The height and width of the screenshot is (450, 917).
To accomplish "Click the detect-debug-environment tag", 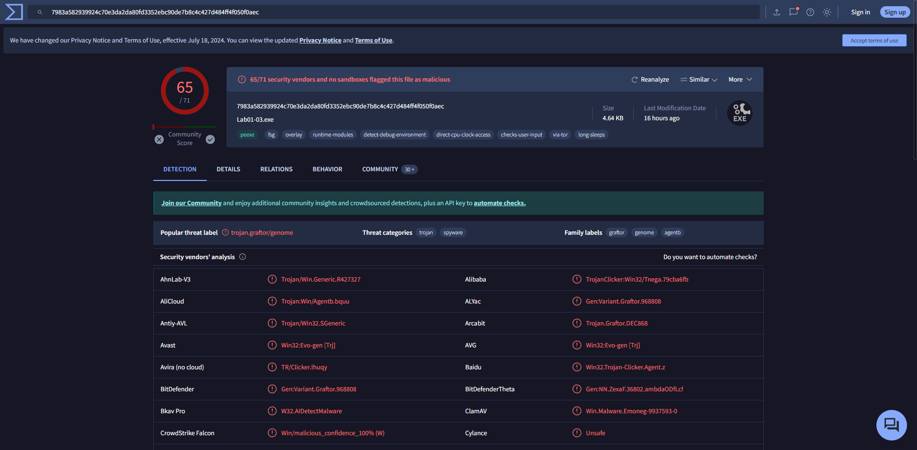I will coord(395,135).
